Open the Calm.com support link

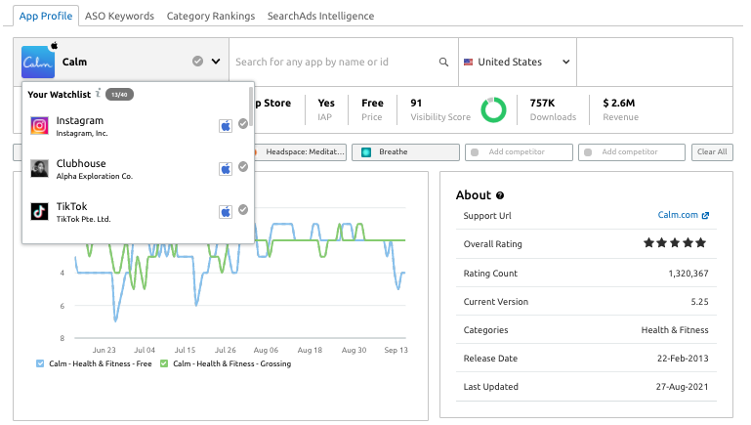click(678, 215)
